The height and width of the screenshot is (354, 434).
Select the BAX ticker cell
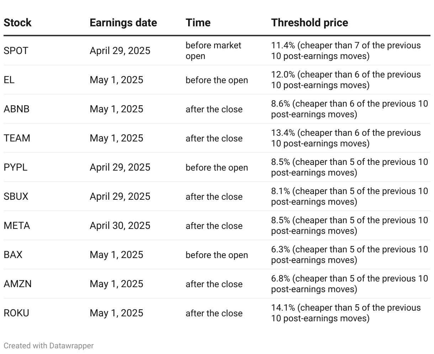(13, 255)
